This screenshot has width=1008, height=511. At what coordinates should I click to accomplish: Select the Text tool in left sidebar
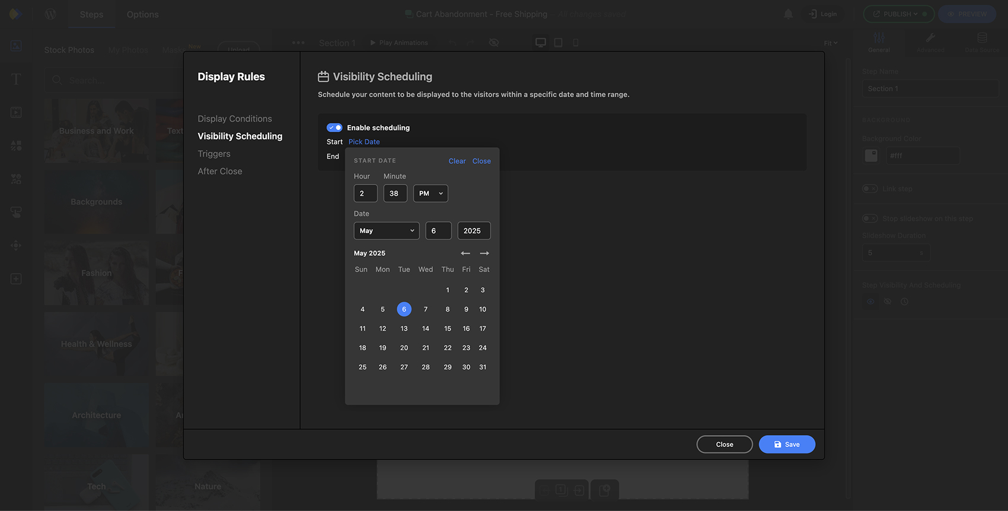(x=16, y=80)
